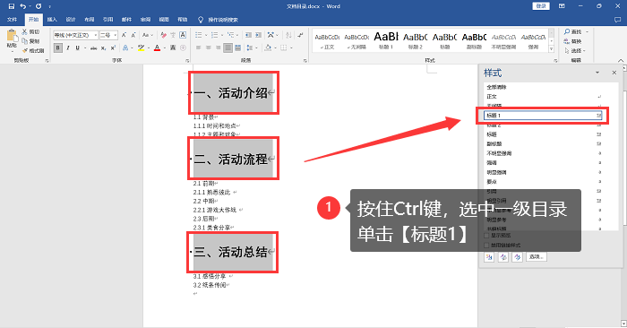This screenshot has width=627, height=328.
Task: Click 全部清除 in the Styles pane
Action: tap(496, 87)
